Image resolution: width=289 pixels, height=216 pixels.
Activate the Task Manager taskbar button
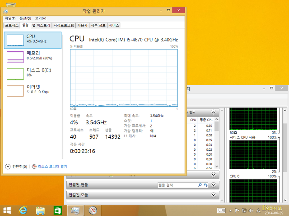(x=75, y=210)
